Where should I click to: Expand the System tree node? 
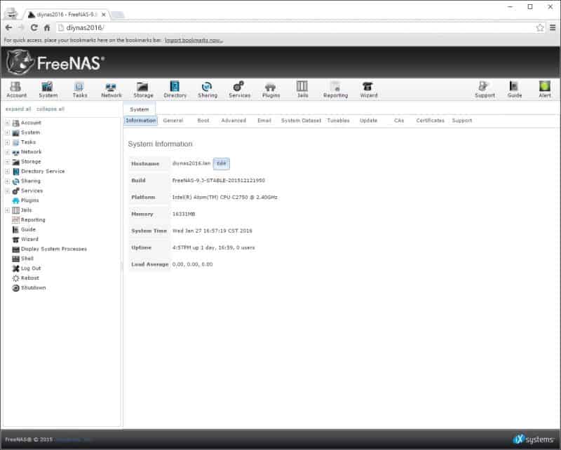pyautogui.click(x=7, y=132)
